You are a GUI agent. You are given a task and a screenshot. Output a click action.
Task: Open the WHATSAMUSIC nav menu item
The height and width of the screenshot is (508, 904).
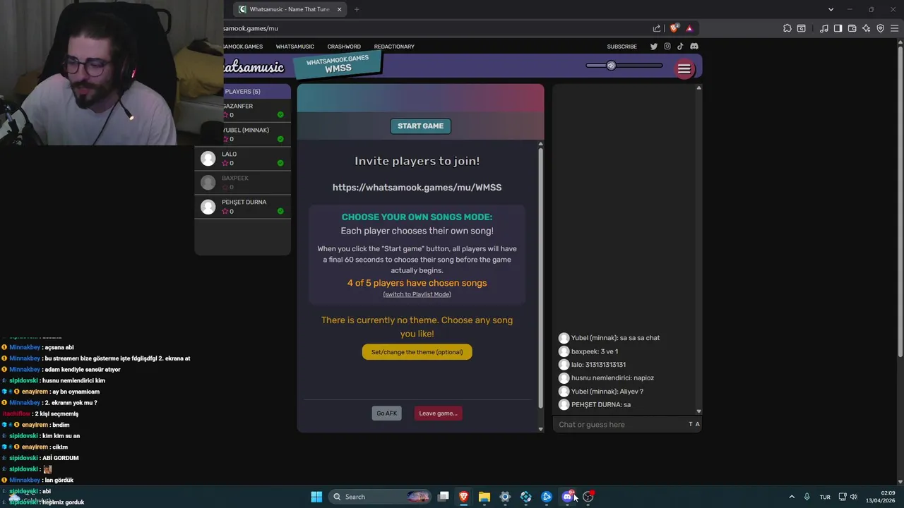click(295, 47)
